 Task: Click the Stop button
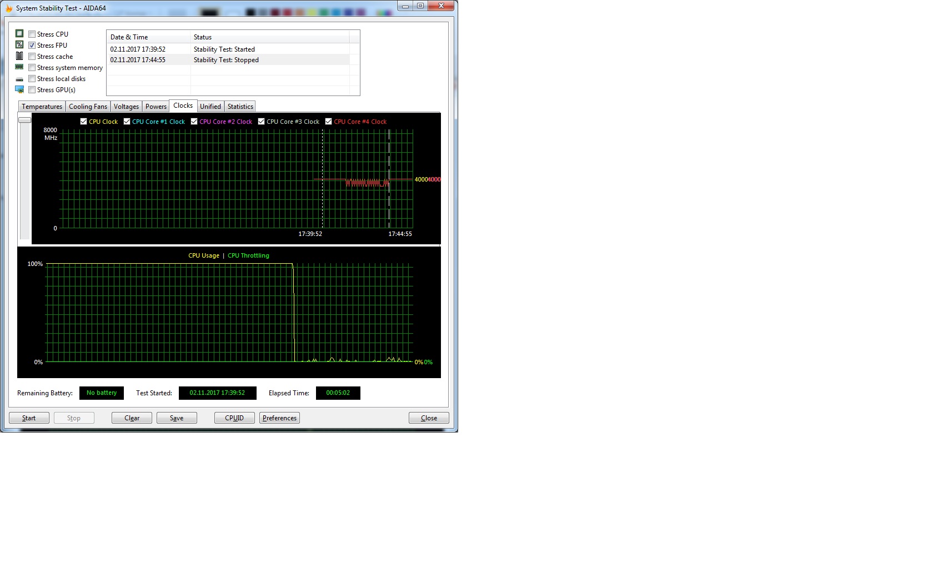pyautogui.click(x=74, y=418)
